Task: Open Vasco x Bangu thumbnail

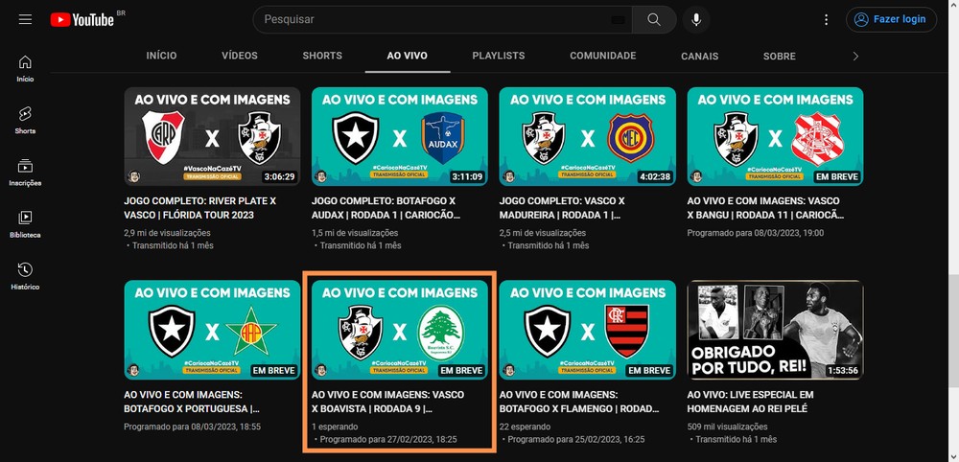Action: 776,136
